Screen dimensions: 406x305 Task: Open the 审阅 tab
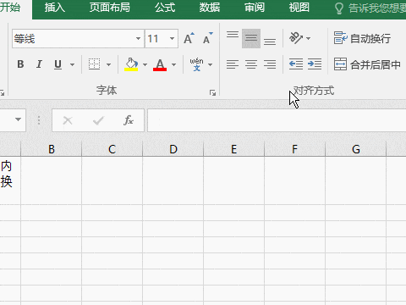[255, 8]
